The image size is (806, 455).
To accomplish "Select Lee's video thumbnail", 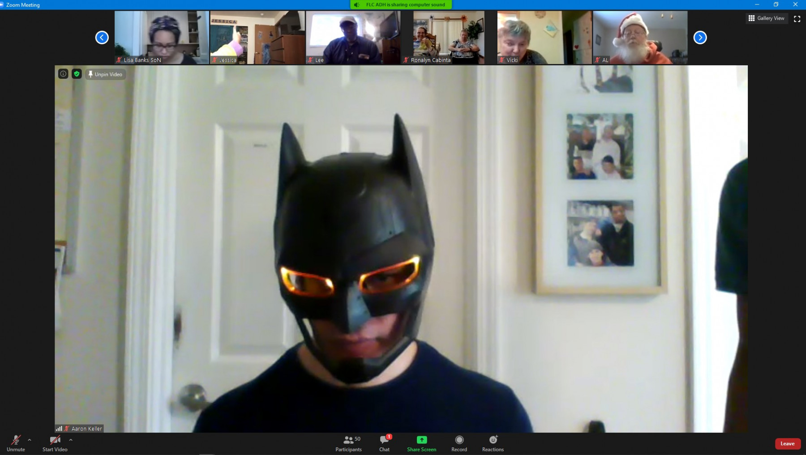I will [x=353, y=38].
